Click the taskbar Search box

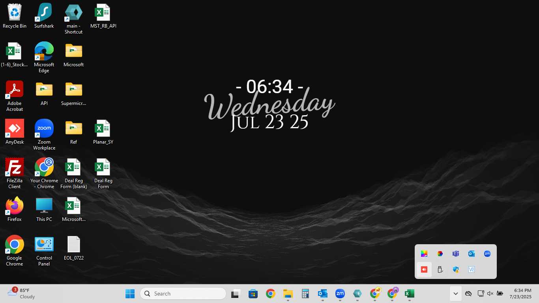coord(183,294)
